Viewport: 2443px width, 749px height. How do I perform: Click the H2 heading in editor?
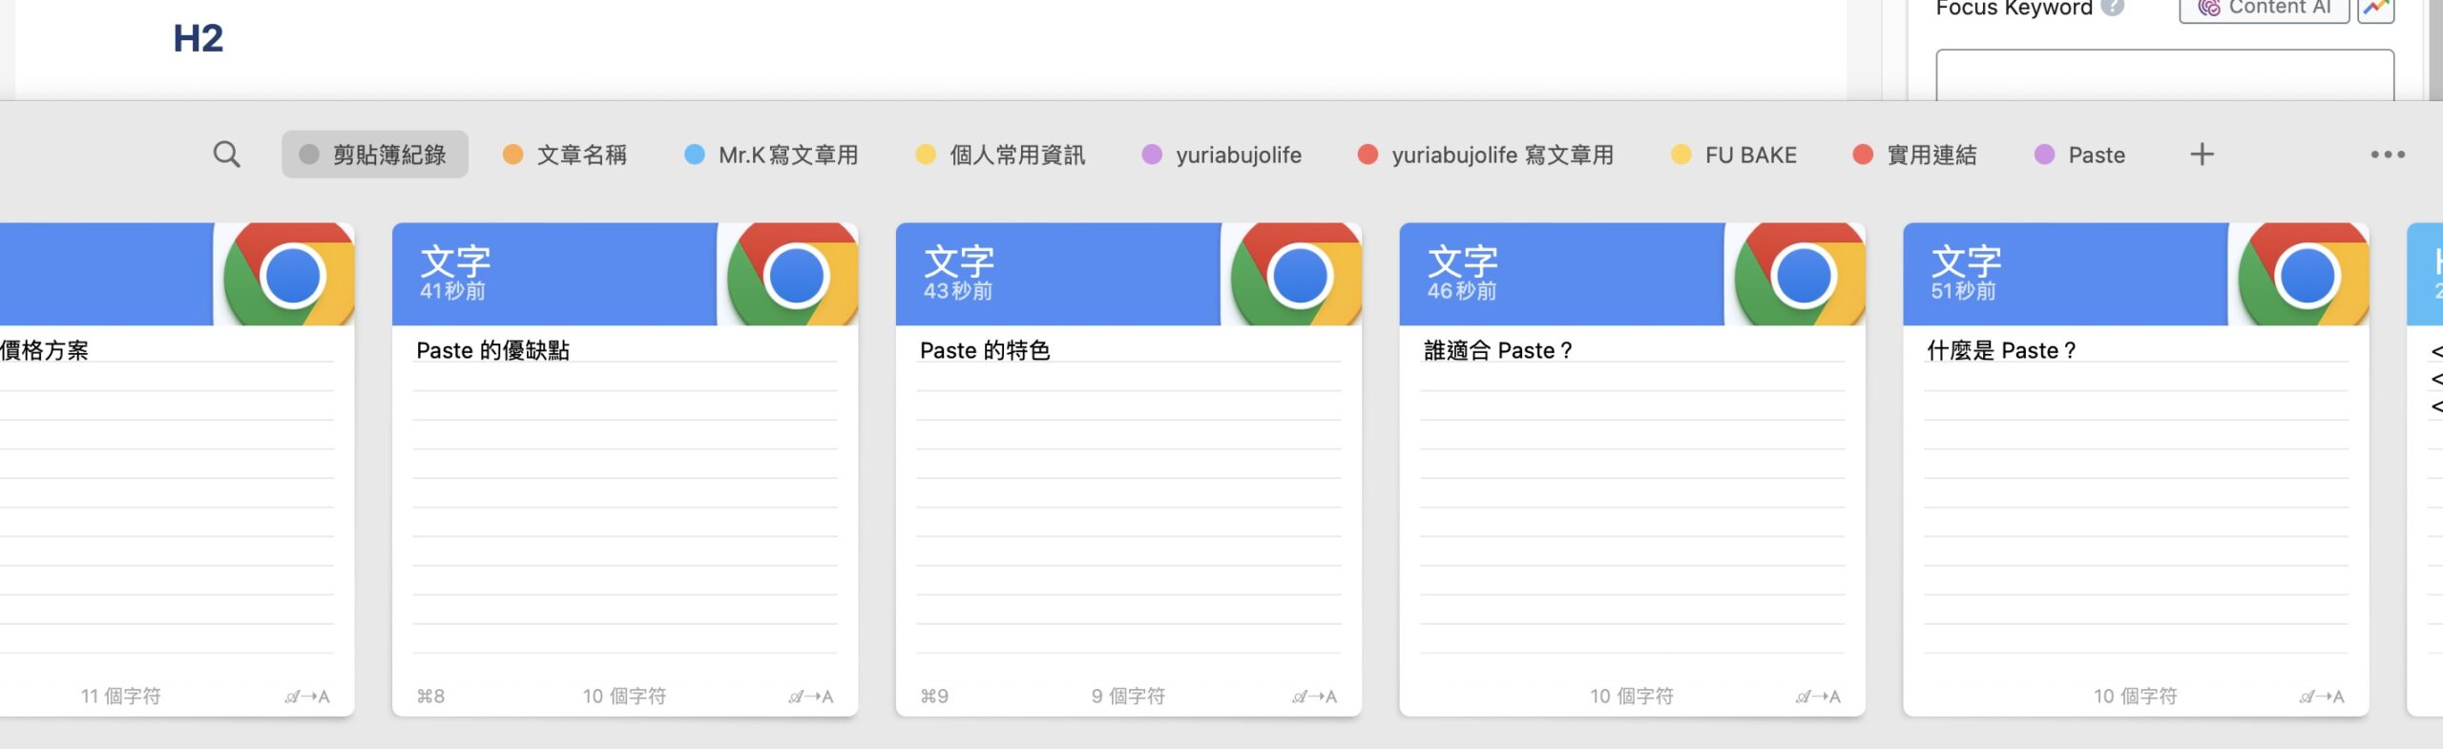coord(198,38)
